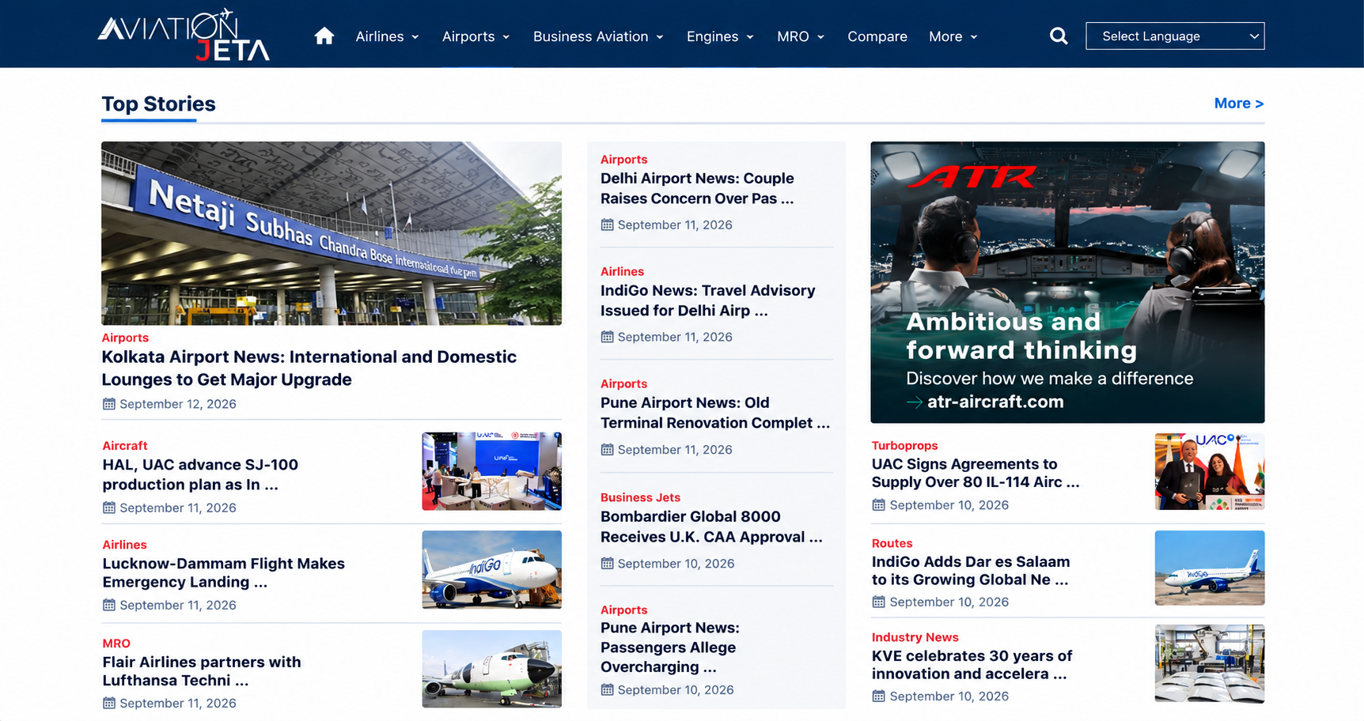
Task: Click the Kolkata airport terminal photo
Action: tap(332, 233)
